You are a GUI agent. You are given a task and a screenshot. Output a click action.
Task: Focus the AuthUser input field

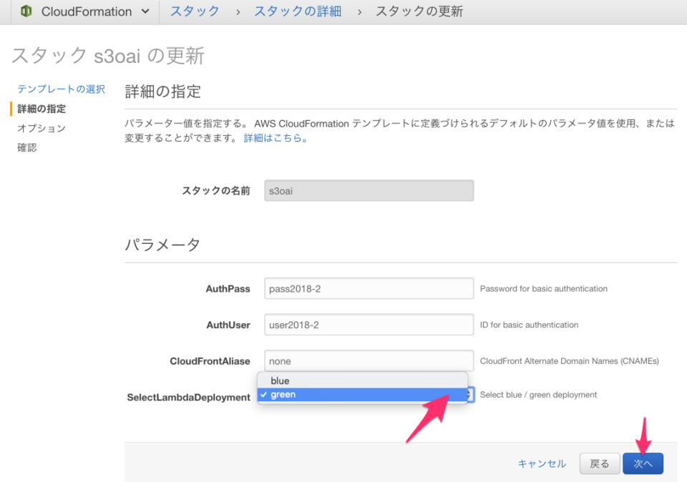coord(368,325)
